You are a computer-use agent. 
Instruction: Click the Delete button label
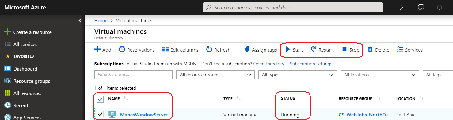click(382, 50)
